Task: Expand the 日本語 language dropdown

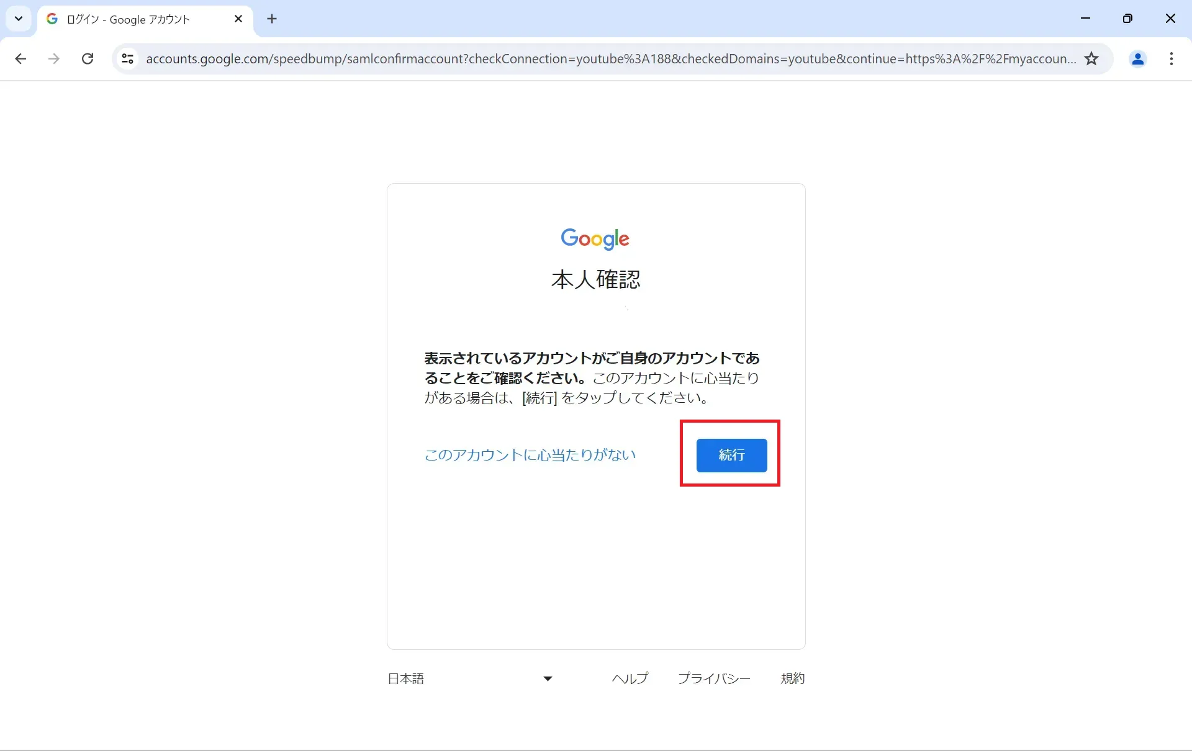Action: [470, 678]
